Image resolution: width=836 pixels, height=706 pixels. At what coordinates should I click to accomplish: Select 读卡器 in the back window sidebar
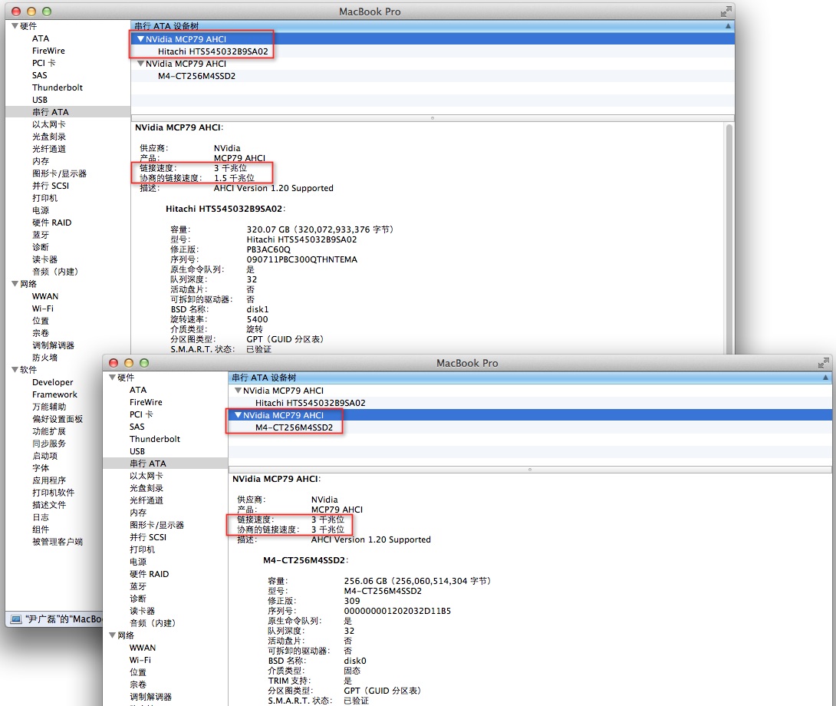tap(44, 259)
